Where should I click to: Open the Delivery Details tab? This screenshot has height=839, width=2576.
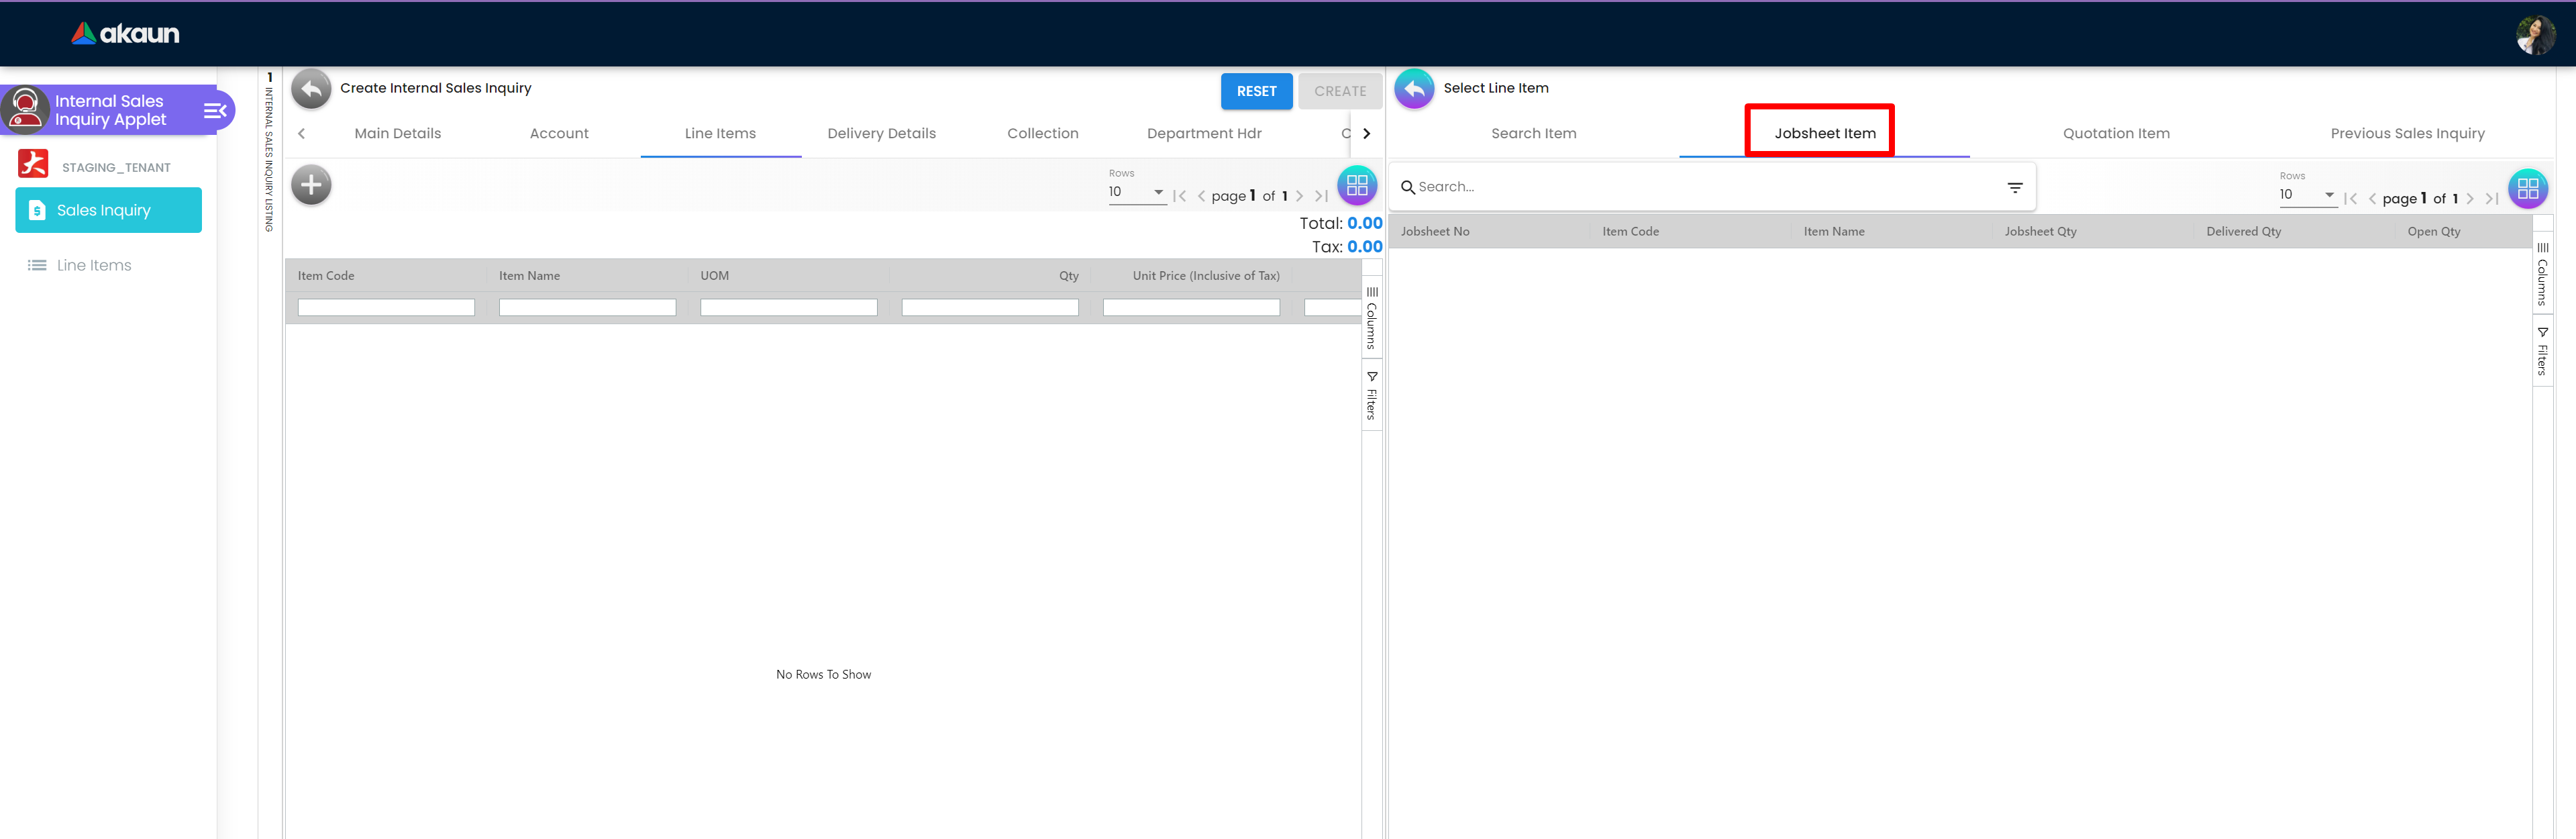[x=881, y=134]
